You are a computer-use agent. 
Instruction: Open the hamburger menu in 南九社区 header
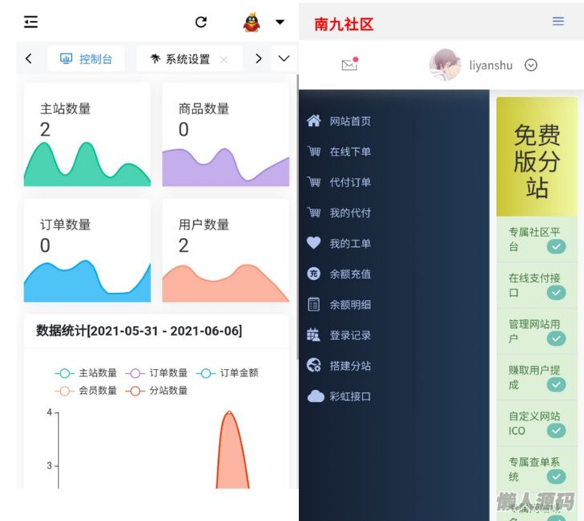558,21
